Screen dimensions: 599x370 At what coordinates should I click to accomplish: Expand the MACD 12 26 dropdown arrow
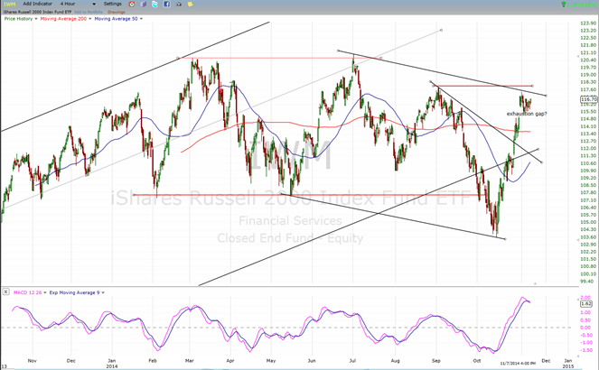tap(44, 293)
